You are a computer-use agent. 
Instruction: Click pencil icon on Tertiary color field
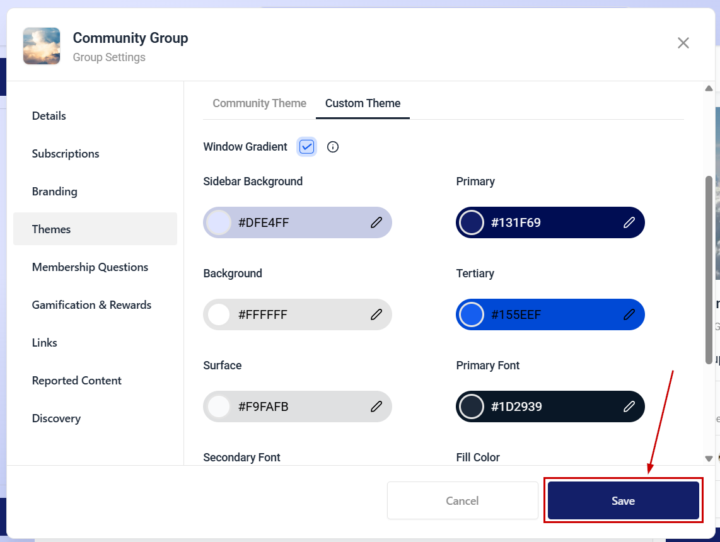click(x=629, y=314)
